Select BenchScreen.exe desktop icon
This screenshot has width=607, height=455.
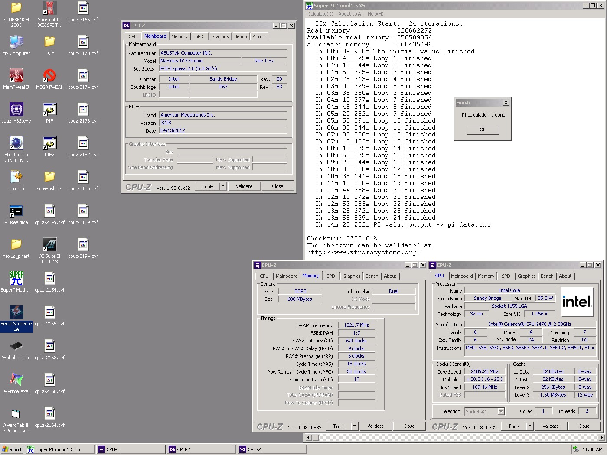click(16, 312)
